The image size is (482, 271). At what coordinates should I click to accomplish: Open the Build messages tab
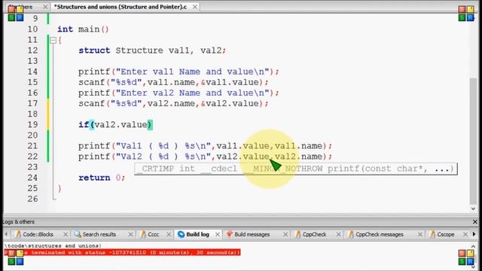pyautogui.click(x=252, y=234)
